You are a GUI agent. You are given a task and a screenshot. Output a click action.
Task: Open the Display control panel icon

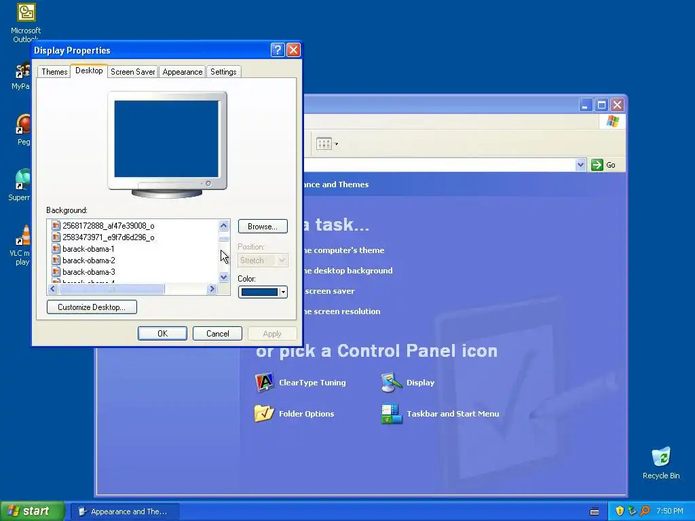click(392, 383)
